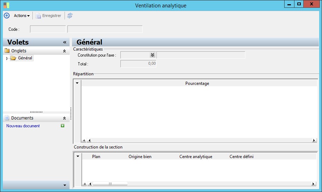Click the Onglets folder icon
Image resolution: width=322 pixels, height=192 pixels.
(7, 51)
